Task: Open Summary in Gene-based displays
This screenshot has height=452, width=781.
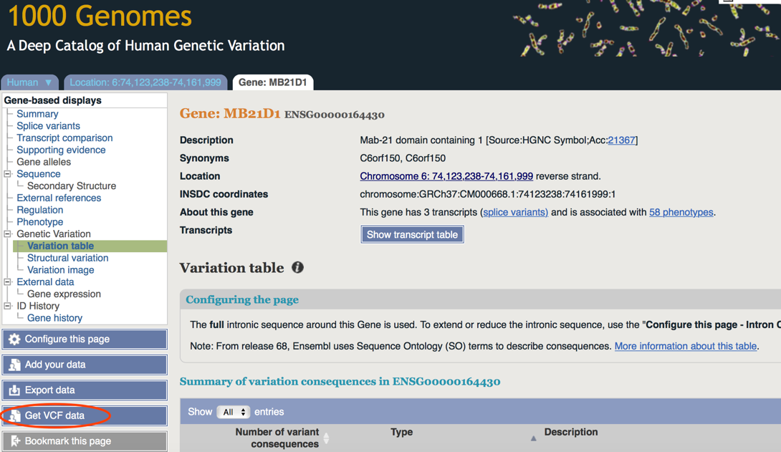Action: coord(37,114)
